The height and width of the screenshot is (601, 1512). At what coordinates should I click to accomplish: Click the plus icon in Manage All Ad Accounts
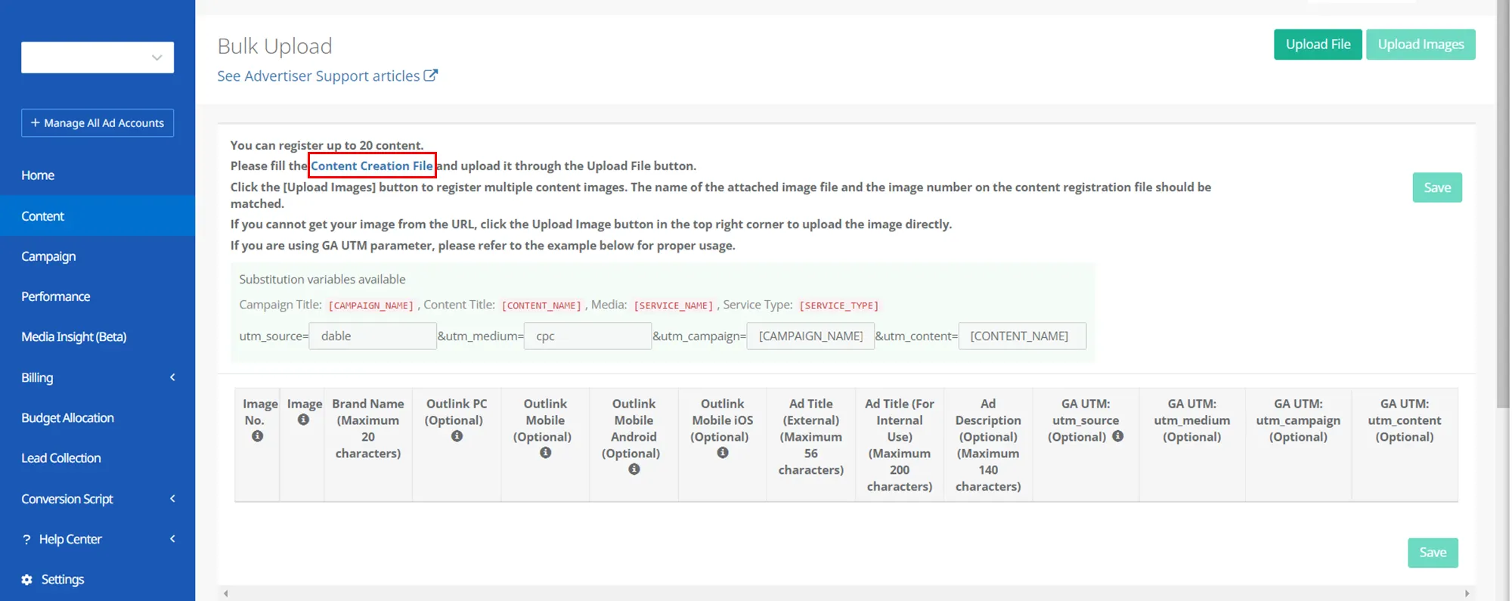click(x=35, y=122)
